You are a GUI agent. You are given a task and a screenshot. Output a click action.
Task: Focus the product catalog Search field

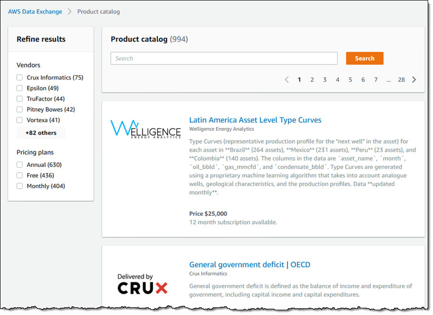coord(224,58)
